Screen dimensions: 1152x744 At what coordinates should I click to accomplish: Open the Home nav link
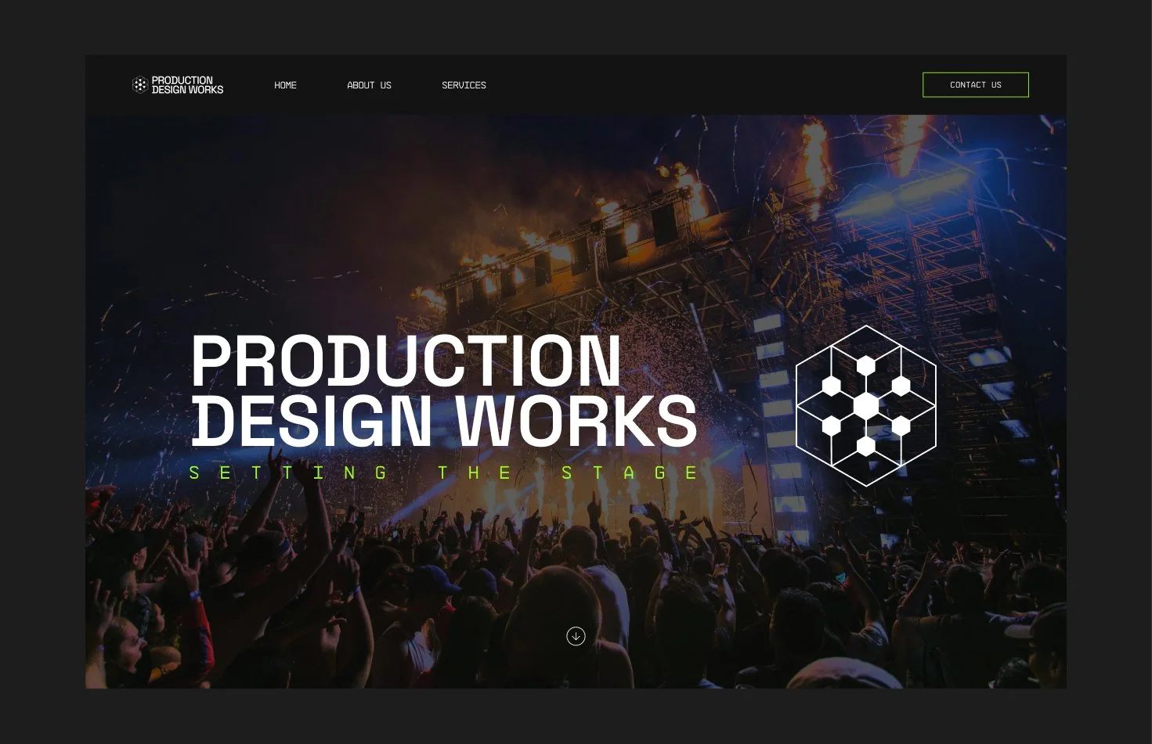pyautogui.click(x=285, y=85)
